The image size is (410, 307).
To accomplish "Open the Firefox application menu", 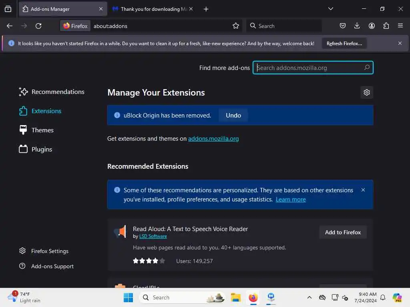I will click(400, 26).
